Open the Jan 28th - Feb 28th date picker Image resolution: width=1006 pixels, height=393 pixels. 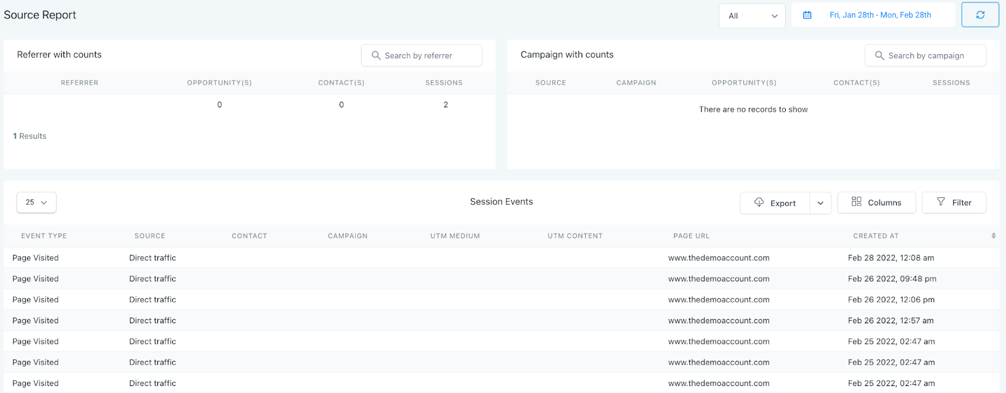click(880, 15)
